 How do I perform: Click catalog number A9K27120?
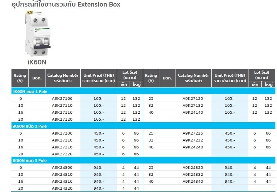point(62,119)
